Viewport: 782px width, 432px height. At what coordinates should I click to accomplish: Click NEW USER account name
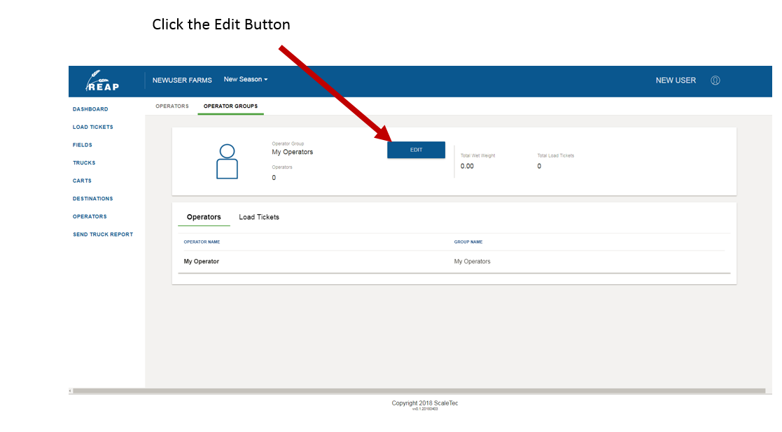pos(676,81)
